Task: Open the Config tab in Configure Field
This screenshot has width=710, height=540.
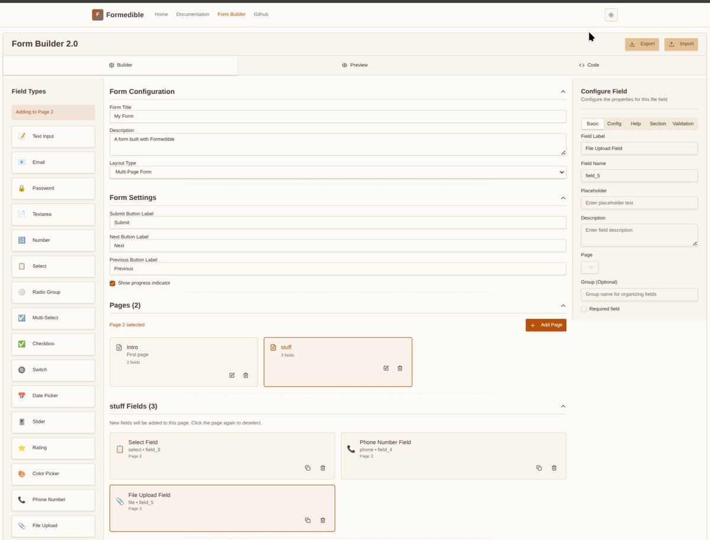Action: [614, 124]
